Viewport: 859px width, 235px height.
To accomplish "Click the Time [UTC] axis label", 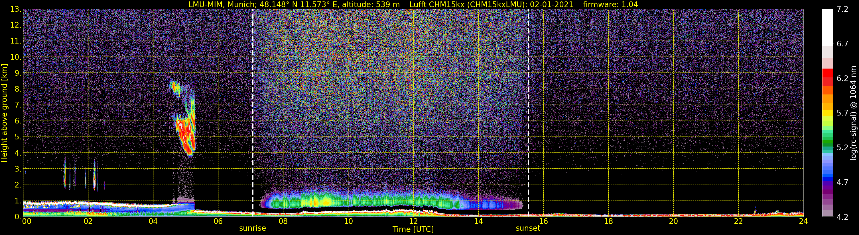I will point(413,229).
